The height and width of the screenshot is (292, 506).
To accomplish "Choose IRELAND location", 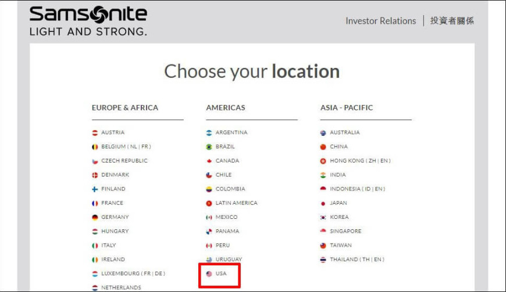I will pos(113,259).
